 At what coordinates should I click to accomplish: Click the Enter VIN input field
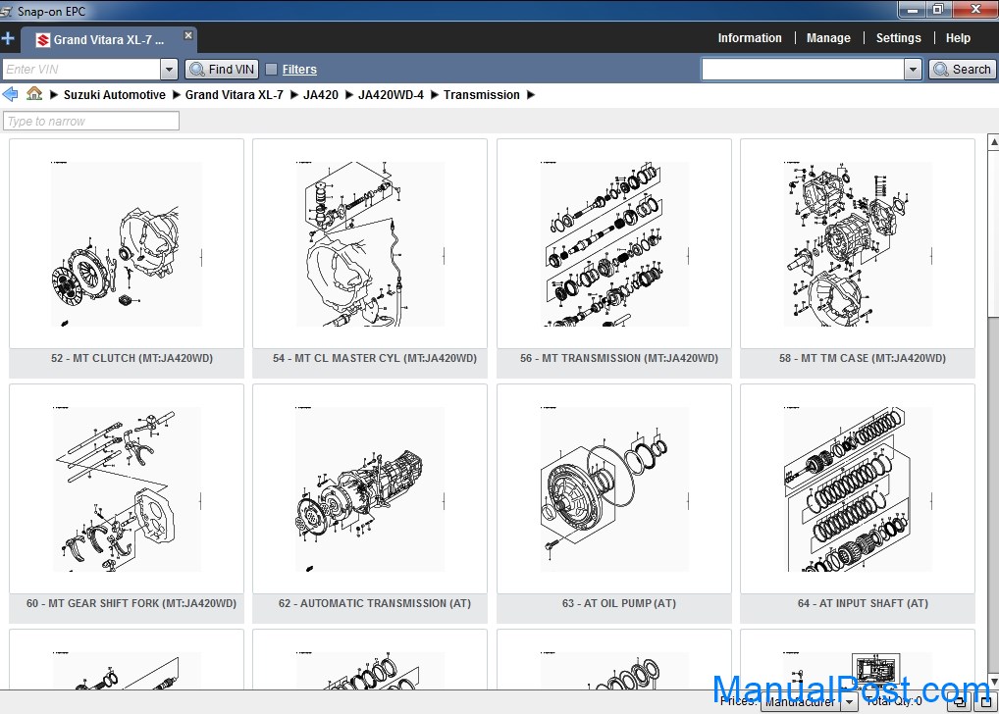[x=80, y=70]
